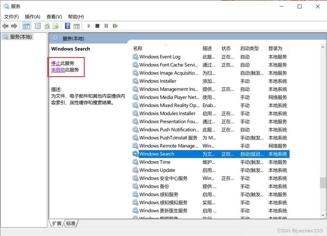Open the 操作(A) menu
The width and height of the screenshot is (327, 236).
pos(33,17)
